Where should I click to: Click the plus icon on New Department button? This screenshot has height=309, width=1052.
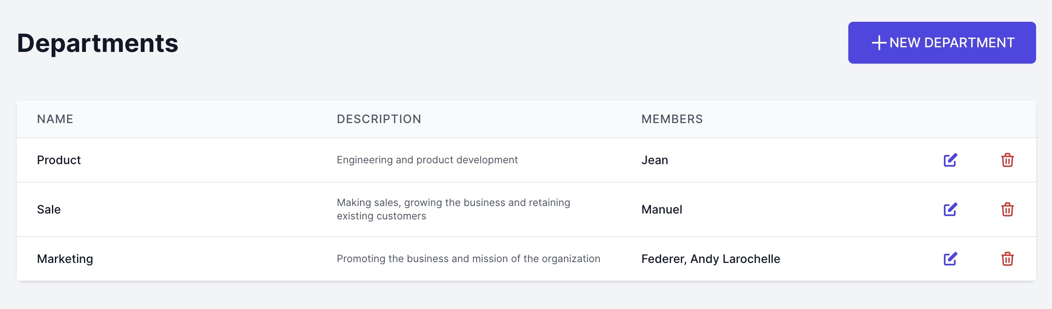(x=880, y=42)
